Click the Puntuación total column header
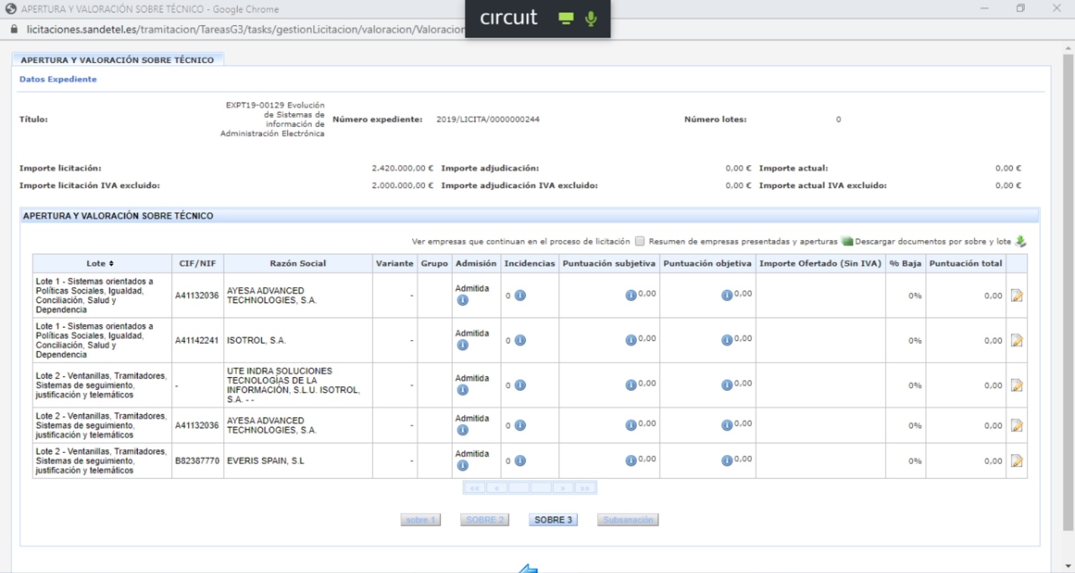1075x573 pixels. pos(965,263)
